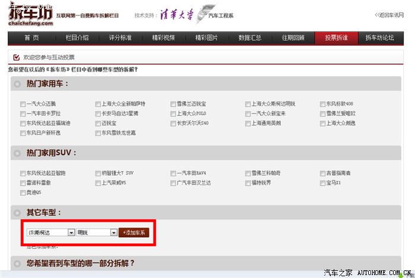The image size is (415, 278).
Task: Select the 宝马X1 checkbox
Action: [x=323, y=183]
